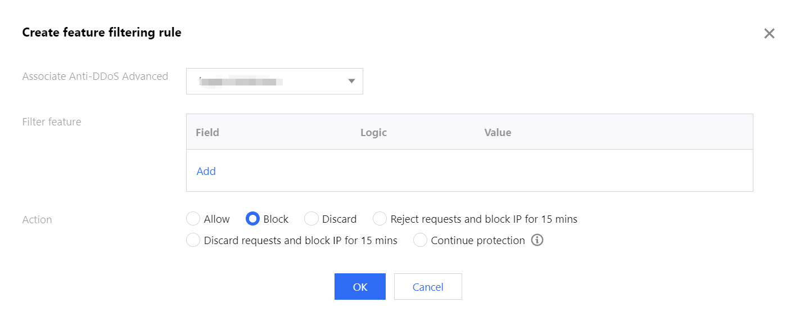Click the info icon beside Continue protection
The height and width of the screenshot is (320, 795).
pos(537,241)
